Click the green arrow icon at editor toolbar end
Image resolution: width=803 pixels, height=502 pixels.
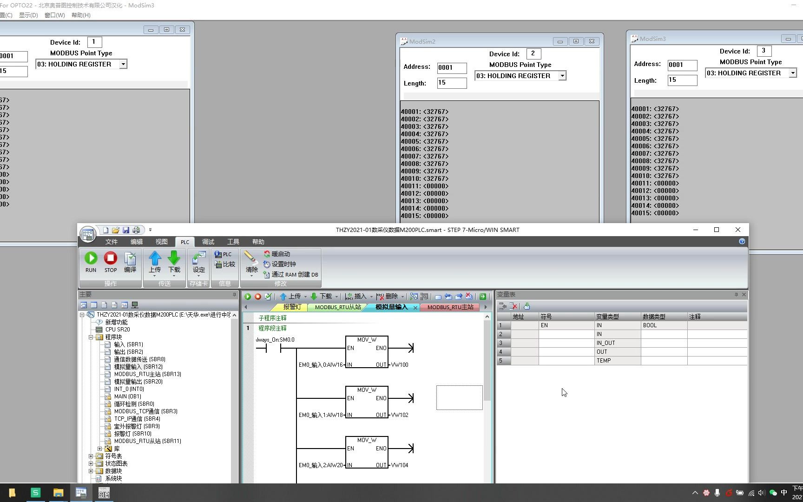(x=483, y=297)
